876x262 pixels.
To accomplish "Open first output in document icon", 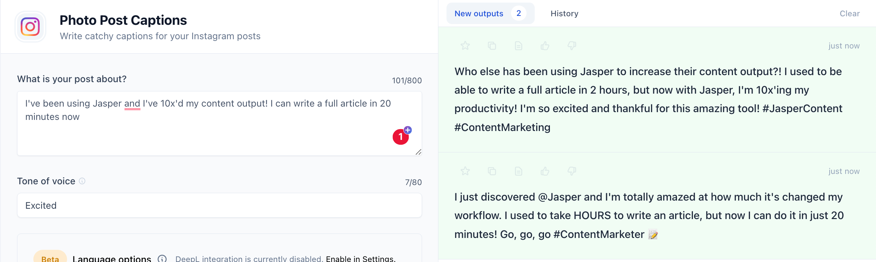I will 518,46.
